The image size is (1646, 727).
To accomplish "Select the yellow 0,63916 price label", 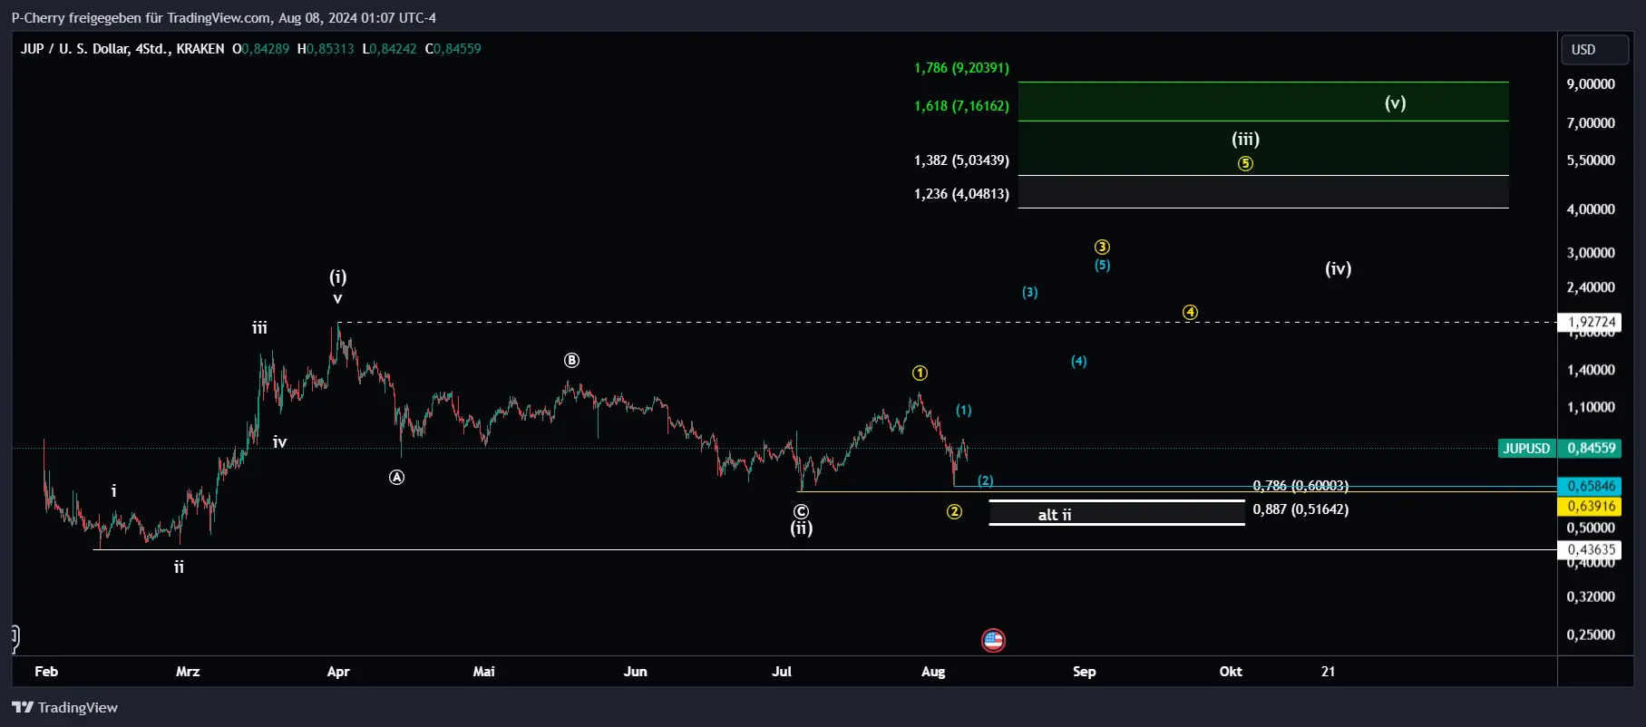I will click(1592, 506).
